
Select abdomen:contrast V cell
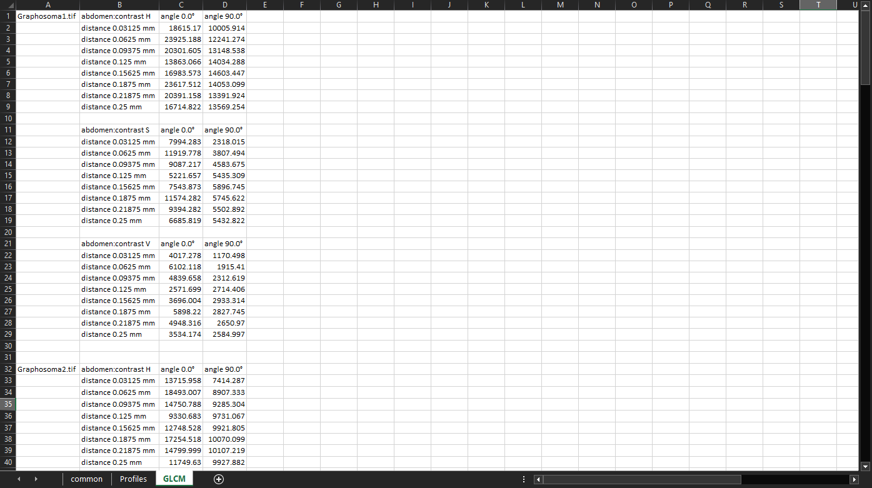tap(119, 244)
